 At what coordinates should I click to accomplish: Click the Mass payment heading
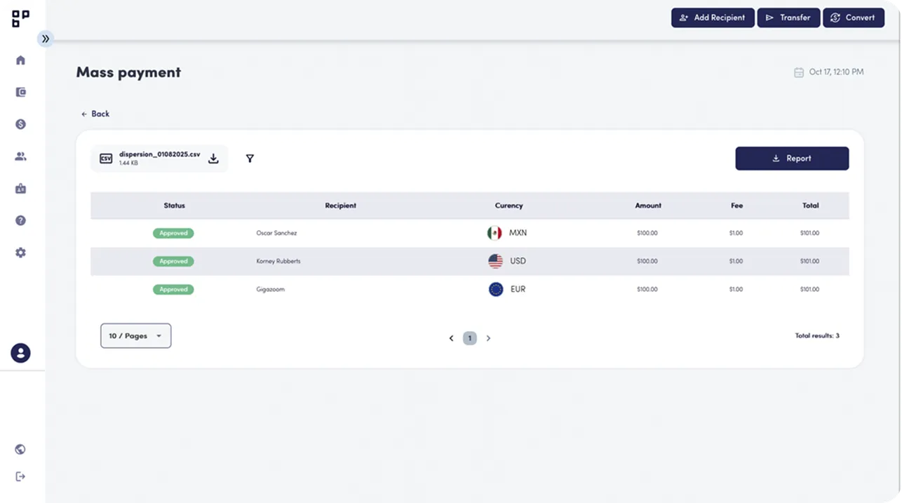pyautogui.click(x=128, y=72)
